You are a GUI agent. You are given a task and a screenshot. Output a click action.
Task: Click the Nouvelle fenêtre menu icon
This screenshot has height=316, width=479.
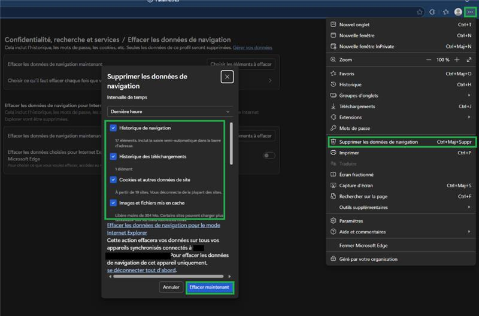pyautogui.click(x=334, y=35)
